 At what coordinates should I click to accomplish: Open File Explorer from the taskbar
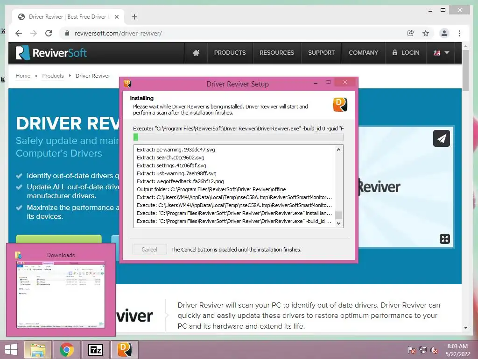(x=37, y=350)
